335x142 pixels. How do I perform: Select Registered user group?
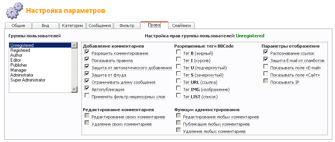[x=40, y=50]
